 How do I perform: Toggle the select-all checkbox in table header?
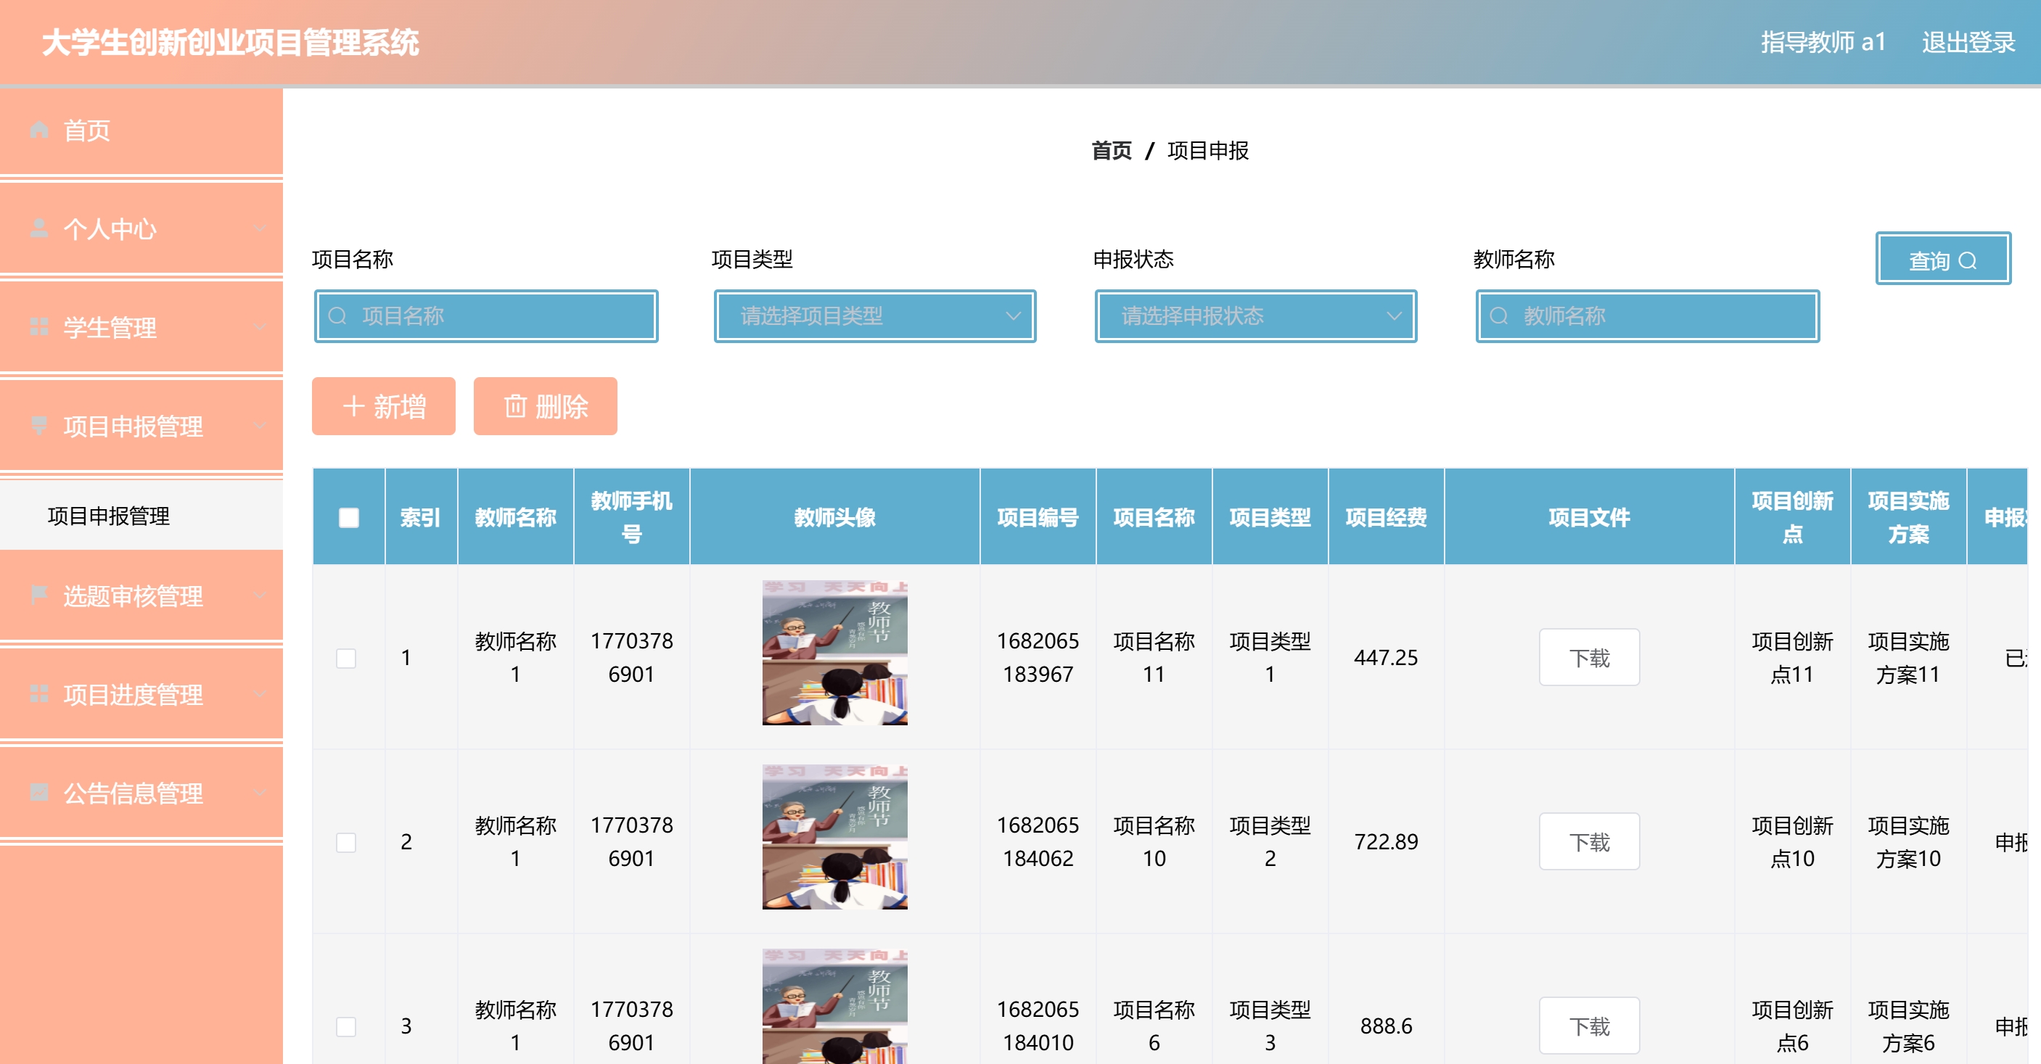(x=348, y=517)
